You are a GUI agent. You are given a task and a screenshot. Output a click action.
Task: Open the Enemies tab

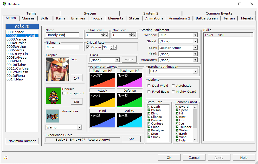click(78, 18)
